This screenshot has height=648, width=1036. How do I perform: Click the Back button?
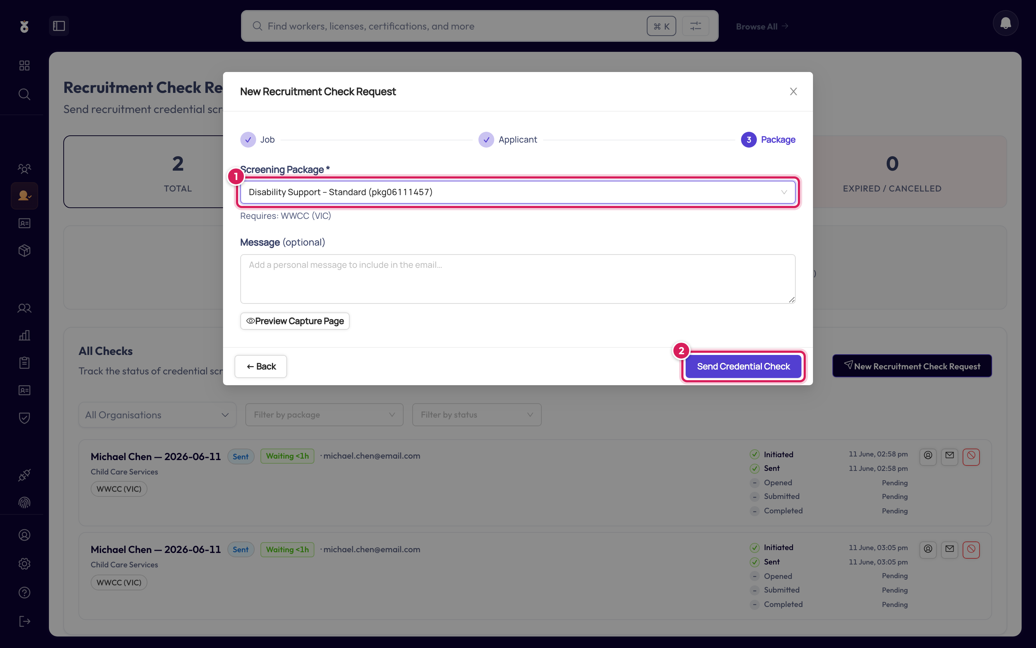coord(261,366)
